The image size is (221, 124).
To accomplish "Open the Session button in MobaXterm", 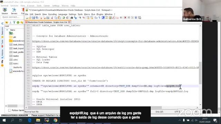I will pyautogui.click(x=4, y=11).
